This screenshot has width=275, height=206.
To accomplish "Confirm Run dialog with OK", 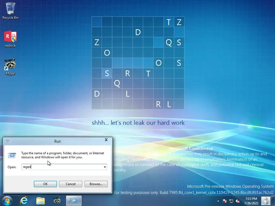I will 45,184.
